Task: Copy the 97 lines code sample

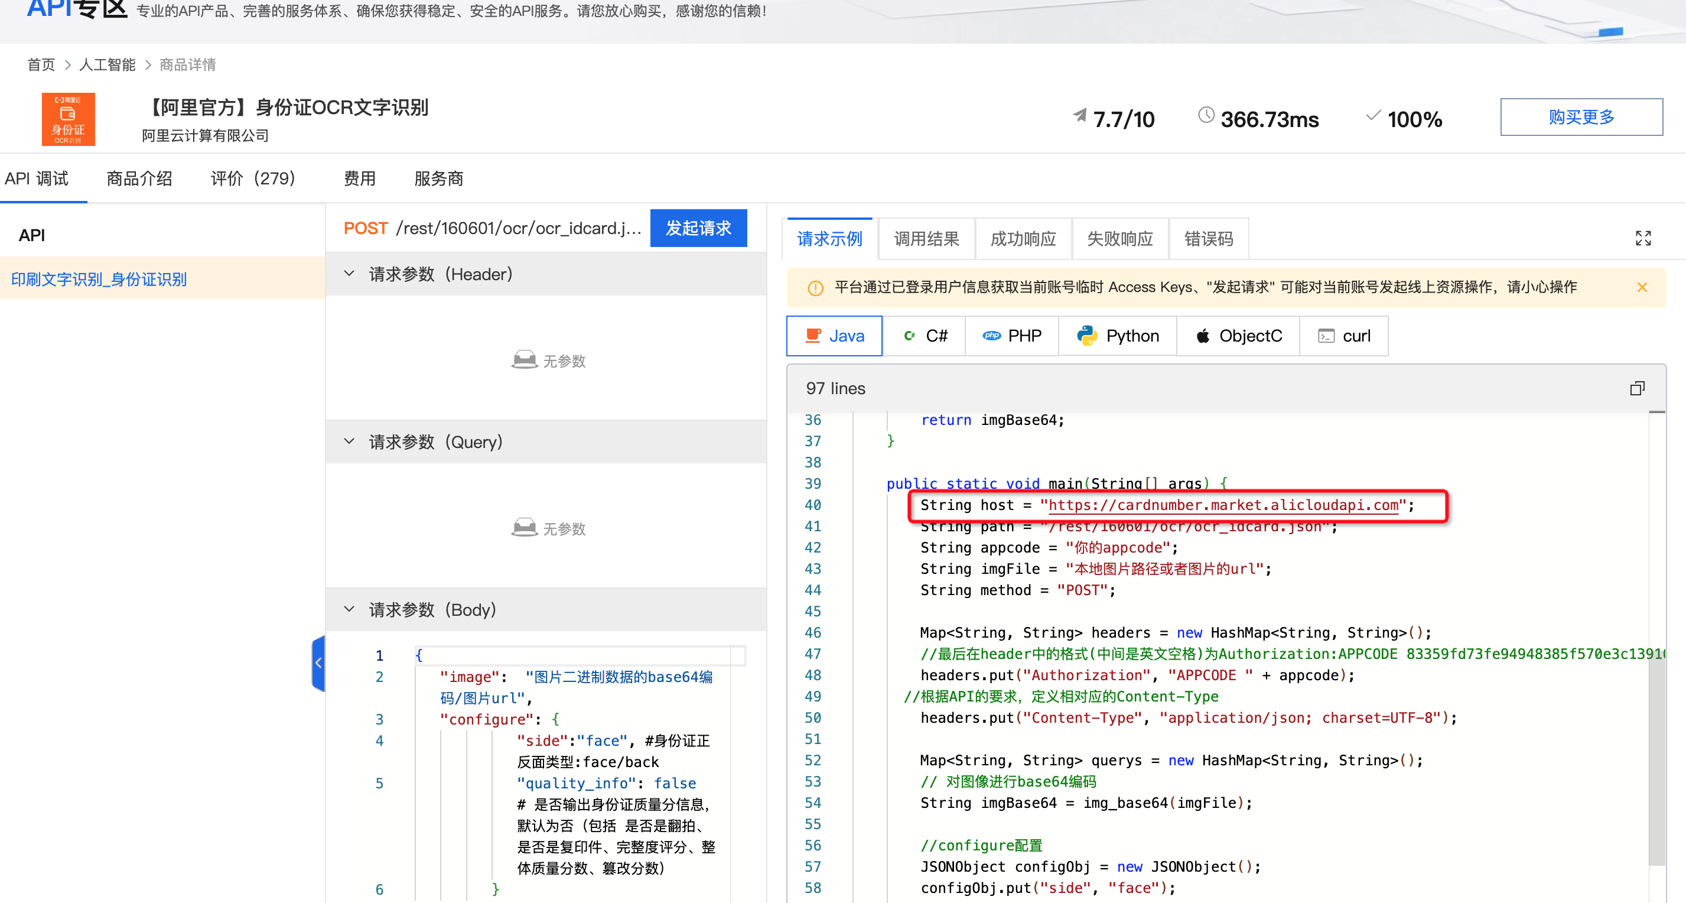Action: pyautogui.click(x=1637, y=388)
